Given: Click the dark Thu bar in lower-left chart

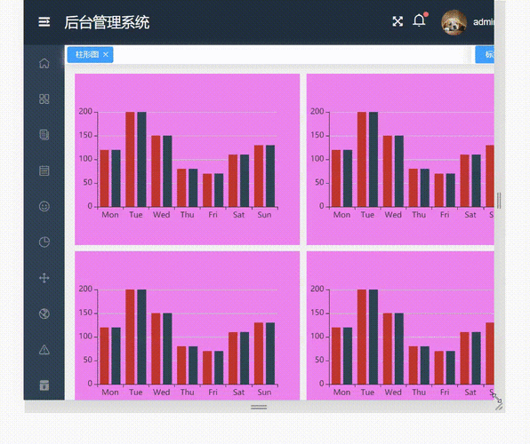Looking at the screenshot, I should tap(193, 365).
